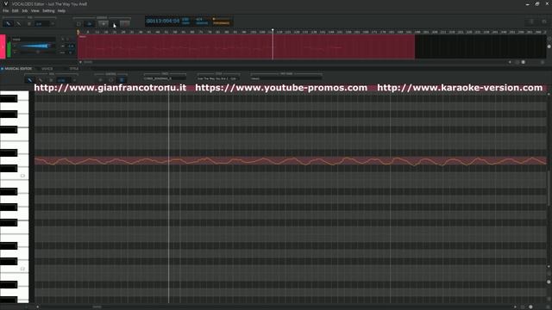Click the piano roll horizontal scroll-left arrow
The height and width of the screenshot is (310, 552).
(x=37, y=307)
